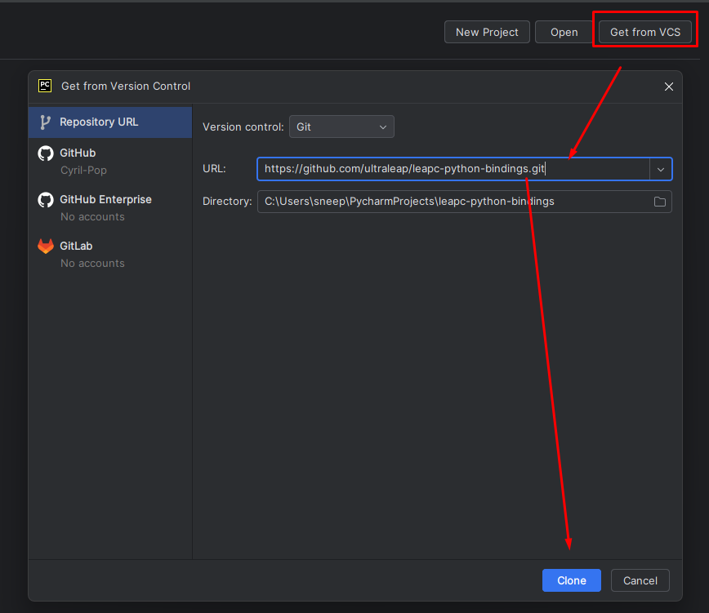
Task: Browse for directory with folder icon
Action: [x=660, y=202]
